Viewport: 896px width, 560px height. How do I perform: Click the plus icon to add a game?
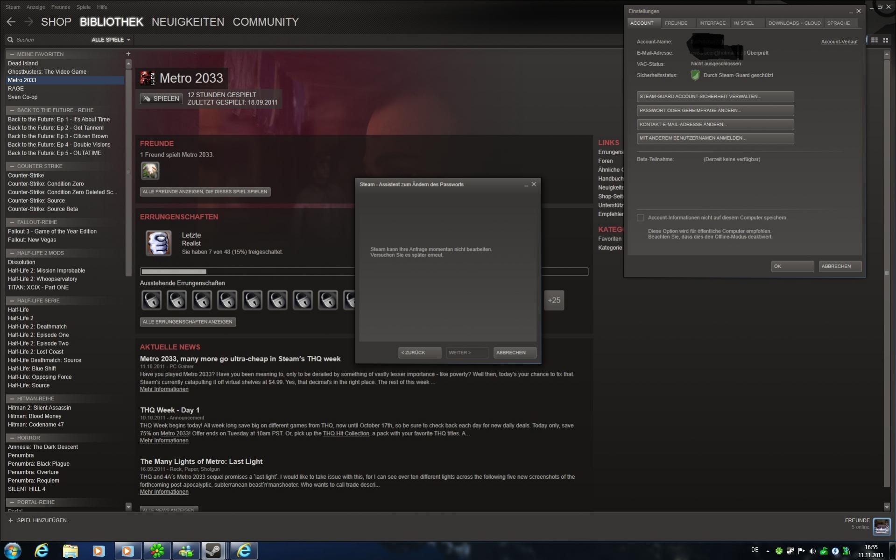pyautogui.click(x=10, y=520)
